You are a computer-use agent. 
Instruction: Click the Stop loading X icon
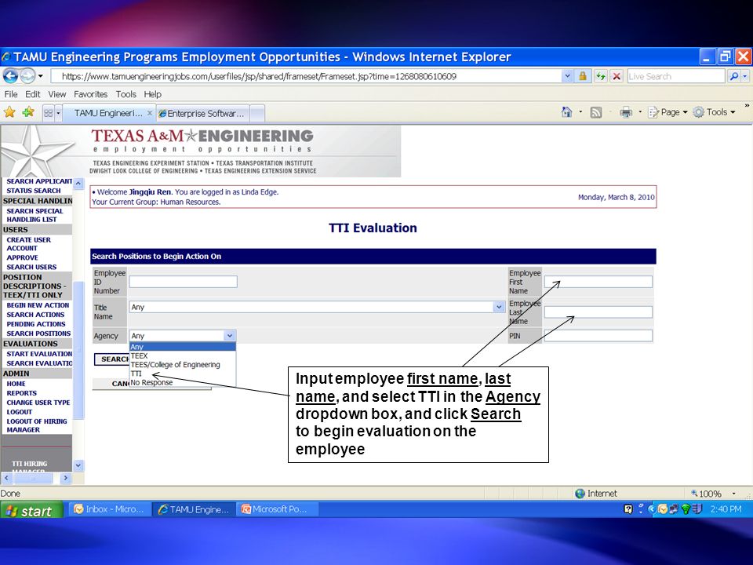[617, 76]
